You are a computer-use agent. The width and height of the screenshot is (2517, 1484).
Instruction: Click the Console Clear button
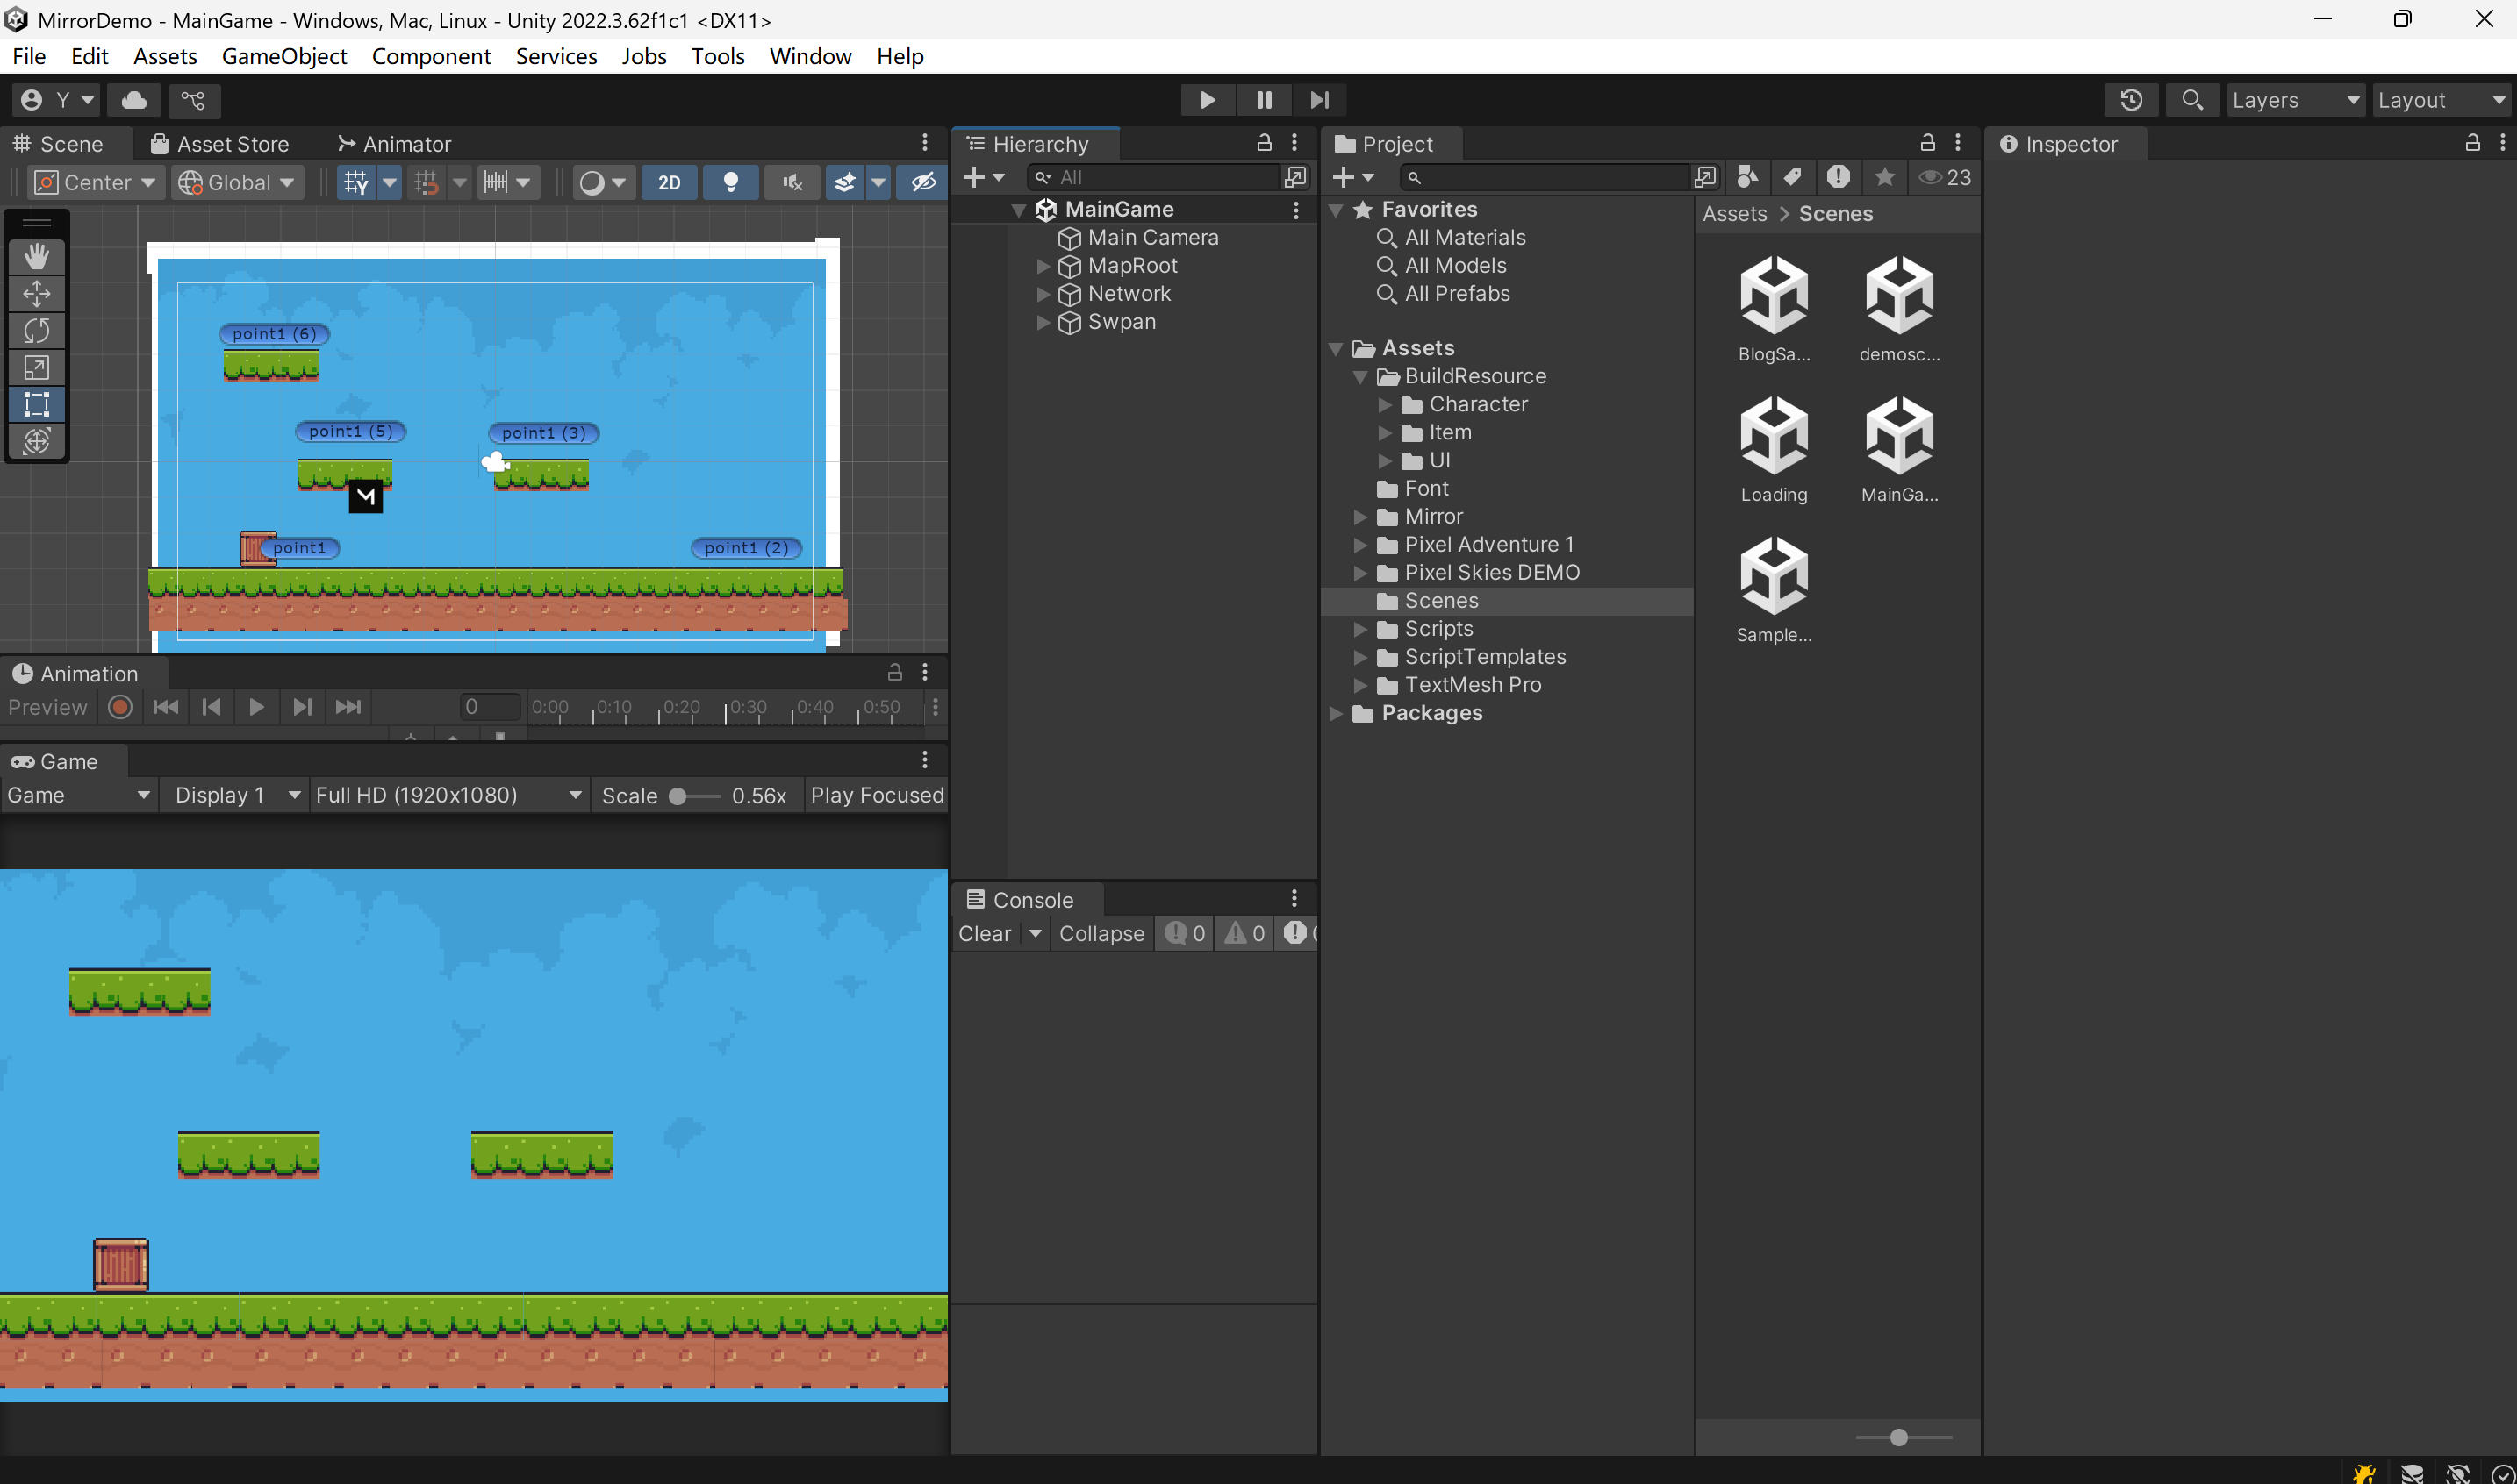pos(985,933)
